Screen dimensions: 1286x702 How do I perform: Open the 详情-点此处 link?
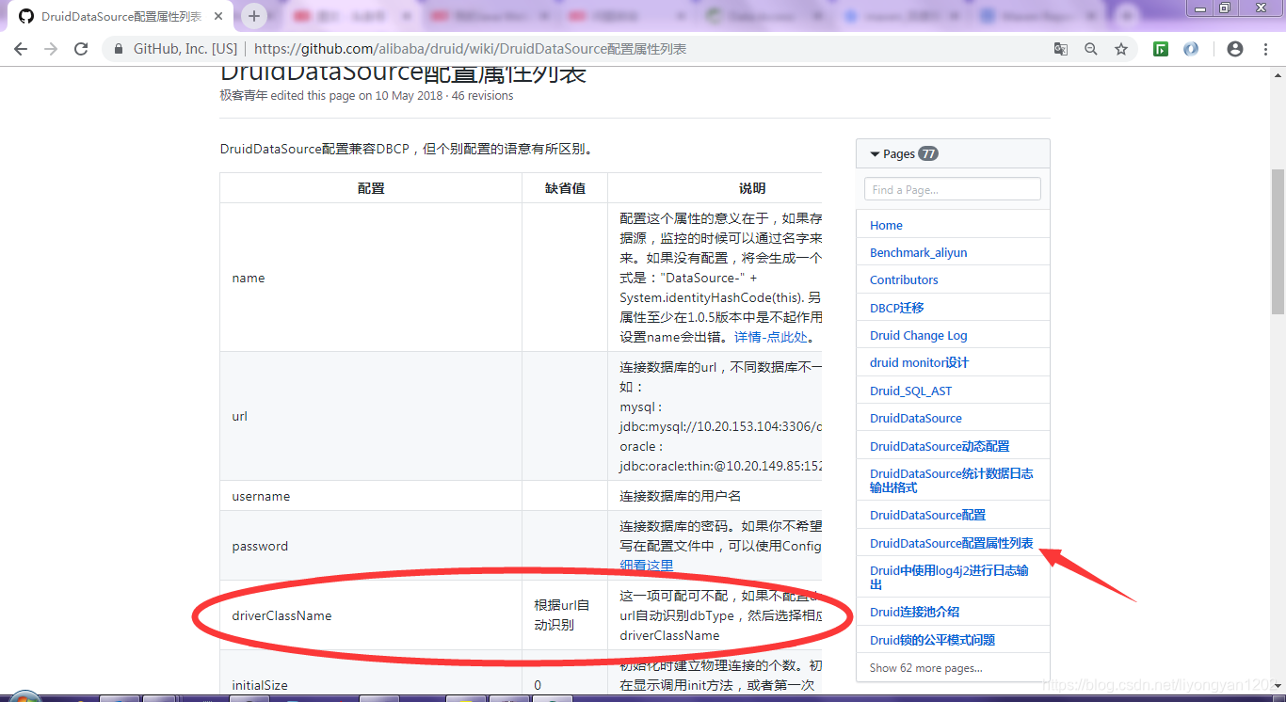click(772, 337)
